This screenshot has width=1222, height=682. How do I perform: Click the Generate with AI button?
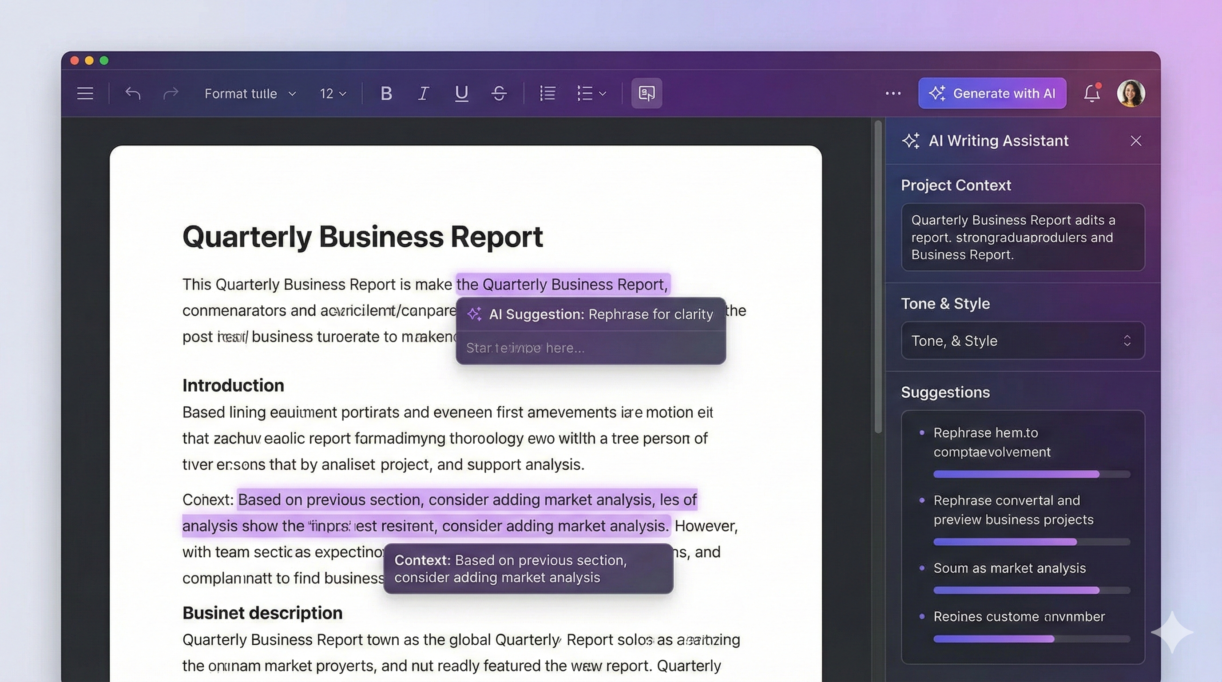point(992,93)
